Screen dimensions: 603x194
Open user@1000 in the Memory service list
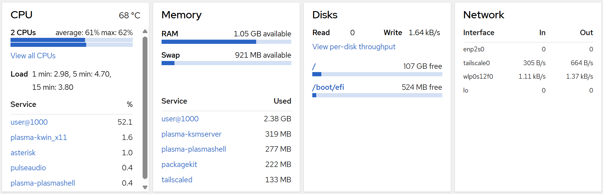tap(180, 119)
